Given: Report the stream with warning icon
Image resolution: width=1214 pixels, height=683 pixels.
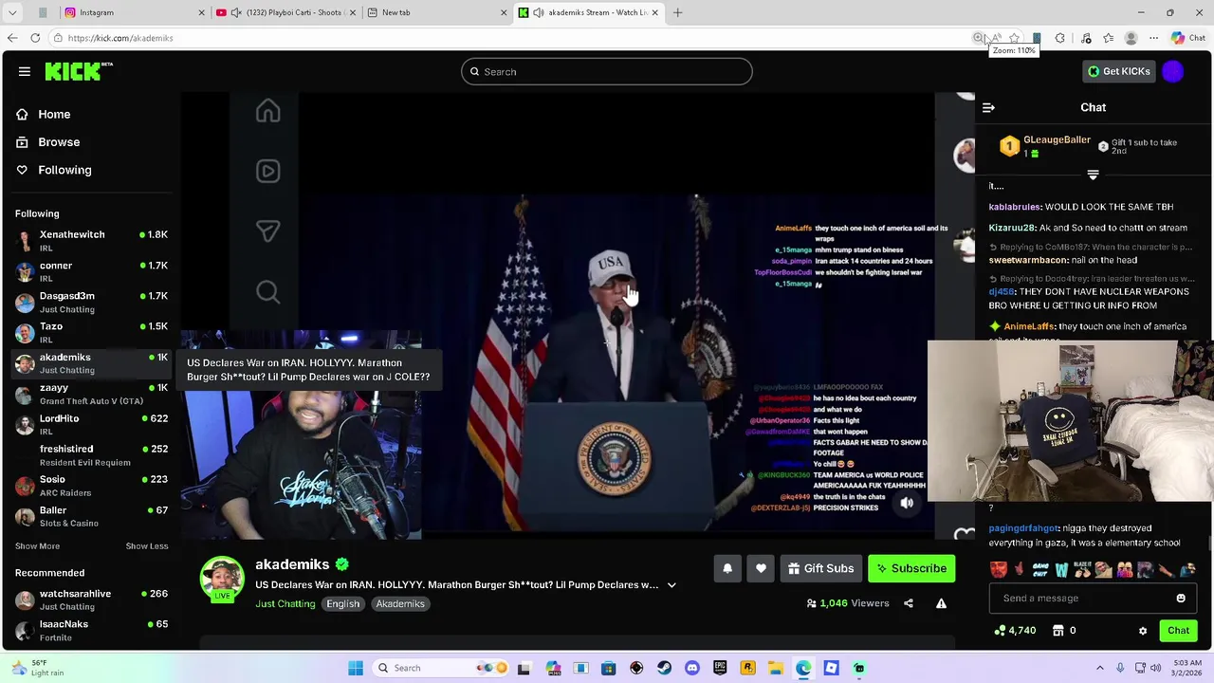Looking at the screenshot, I should click(x=941, y=603).
